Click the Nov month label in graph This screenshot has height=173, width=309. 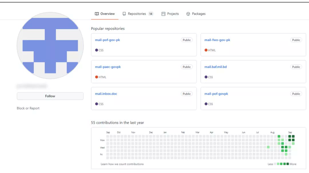tap(133, 132)
